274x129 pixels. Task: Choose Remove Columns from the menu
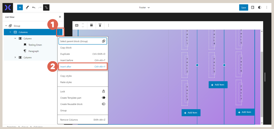pos(83,120)
